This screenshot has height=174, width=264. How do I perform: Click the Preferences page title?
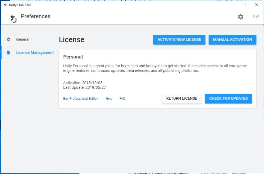click(36, 16)
